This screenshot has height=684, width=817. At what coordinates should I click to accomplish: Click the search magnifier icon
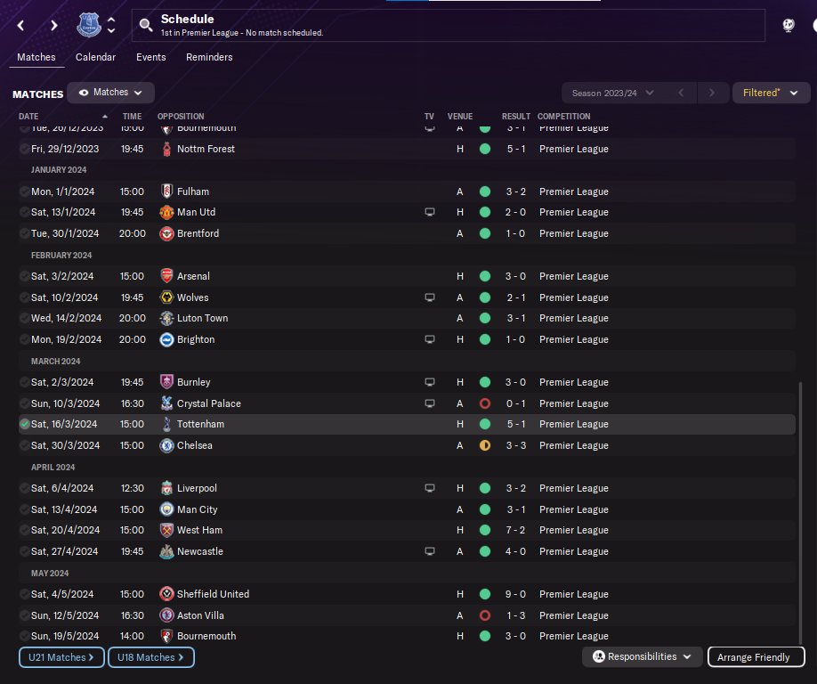pos(145,25)
